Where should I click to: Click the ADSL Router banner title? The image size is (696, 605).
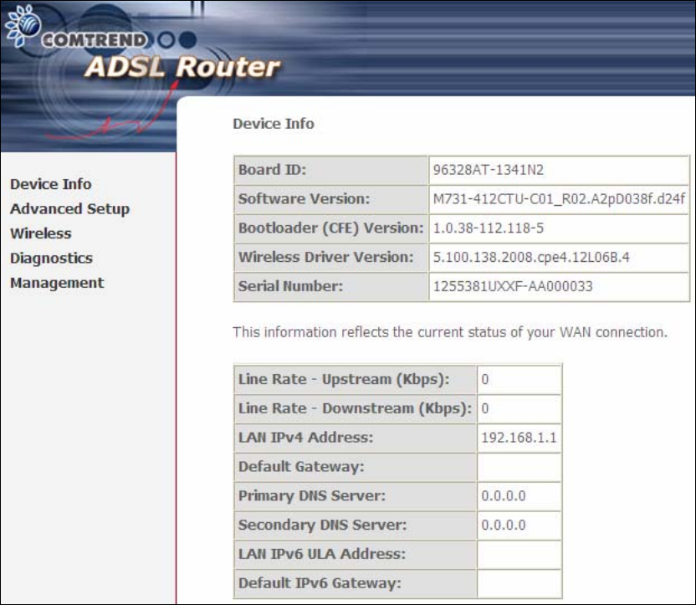tap(182, 67)
